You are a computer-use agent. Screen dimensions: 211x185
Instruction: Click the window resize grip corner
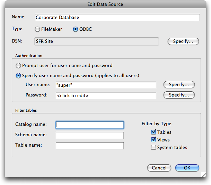pyautogui.click(x=204, y=175)
